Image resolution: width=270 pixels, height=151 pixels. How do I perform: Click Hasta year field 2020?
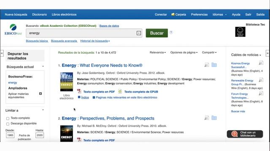point(40,135)
